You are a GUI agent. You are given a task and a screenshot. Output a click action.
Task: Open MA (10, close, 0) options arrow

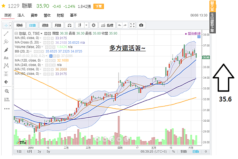tap(40, 70)
